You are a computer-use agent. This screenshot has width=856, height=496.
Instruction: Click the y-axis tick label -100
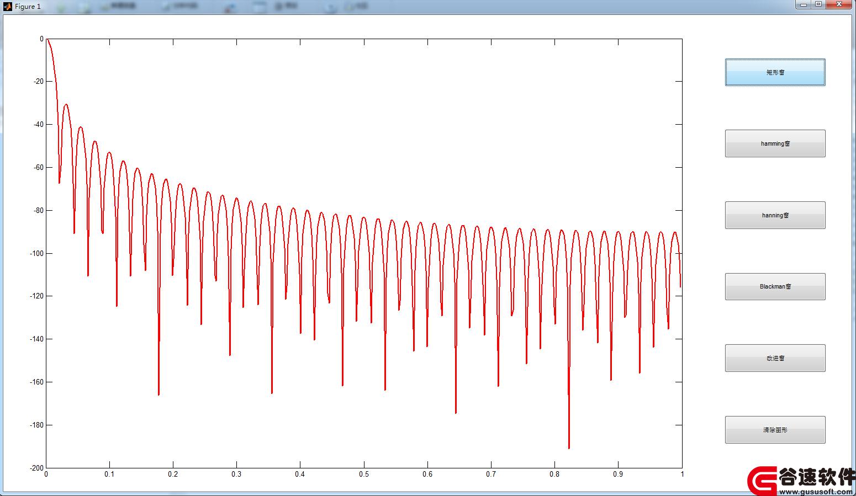[x=36, y=253]
